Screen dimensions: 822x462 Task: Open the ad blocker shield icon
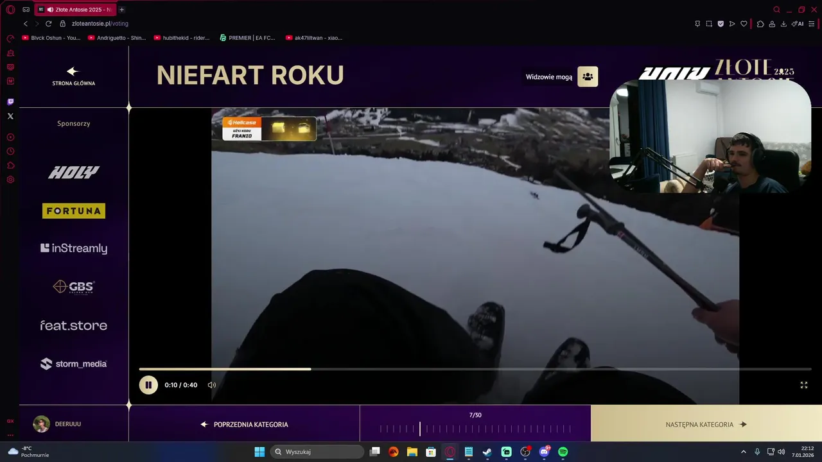(721, 24)
